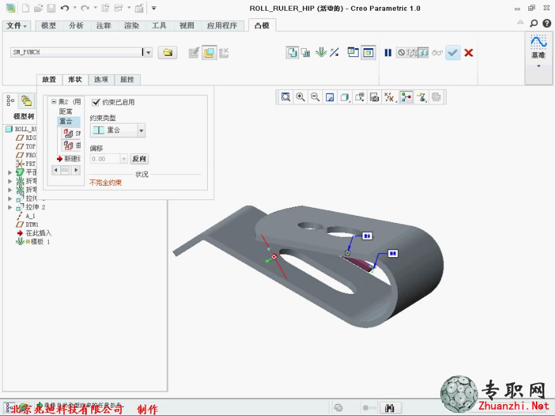Open the search binoculars in status bar
Screen dimensions: 555x416
pos(390,408)
